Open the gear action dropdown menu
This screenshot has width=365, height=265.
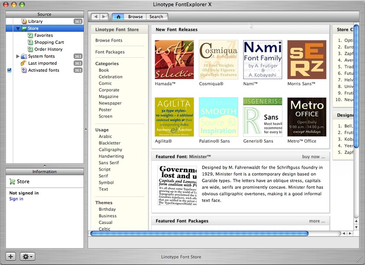(x=27, y=257)
